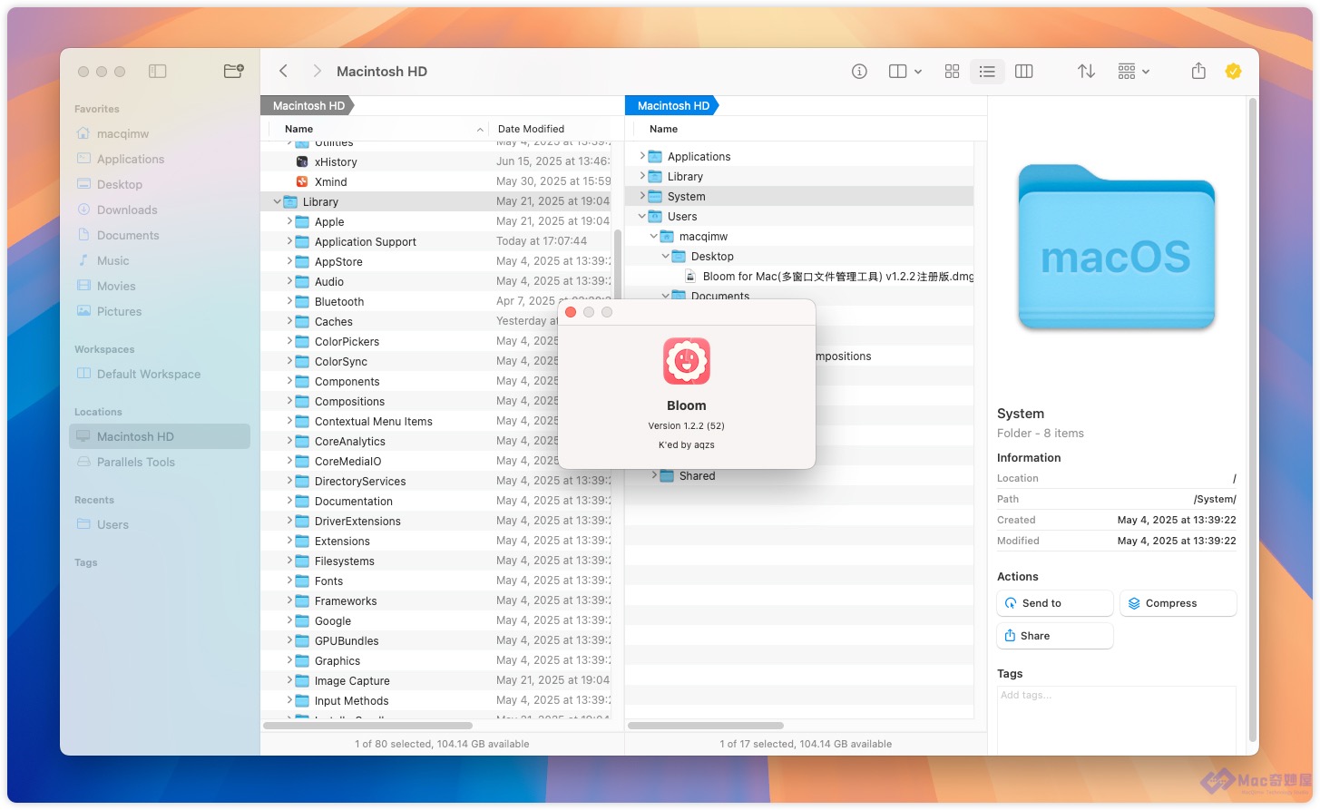Screen dimensions: 1320x810
Task: Toggle the sidebar panel icon
Action: click(157, 71)
